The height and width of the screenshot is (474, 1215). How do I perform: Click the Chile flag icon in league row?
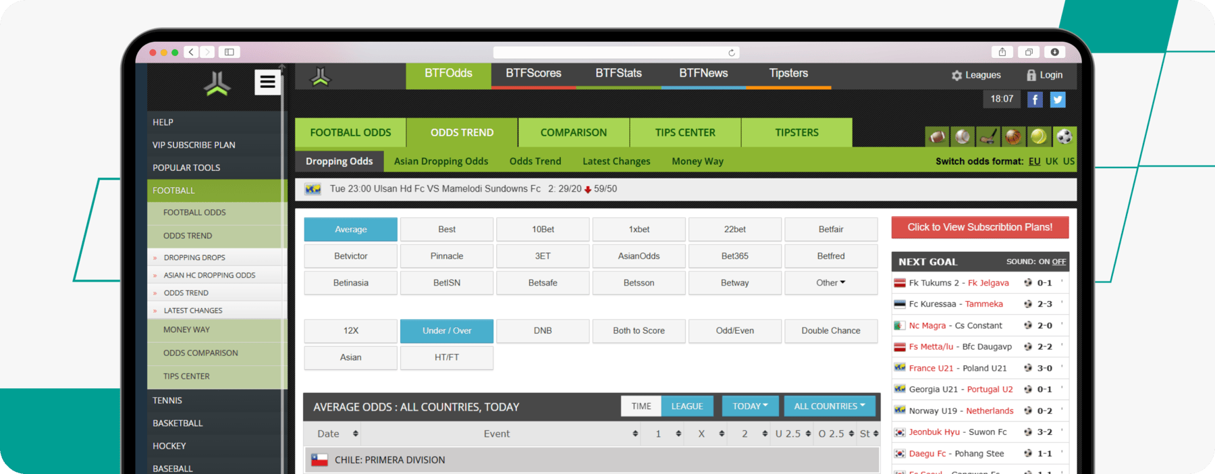click(x=319, y=460)
